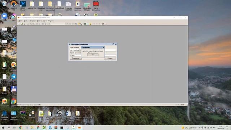The width and height of the screenshot is (231, 130).
Task: Click the green table grid toolbar icon
Action: [85, 24]
